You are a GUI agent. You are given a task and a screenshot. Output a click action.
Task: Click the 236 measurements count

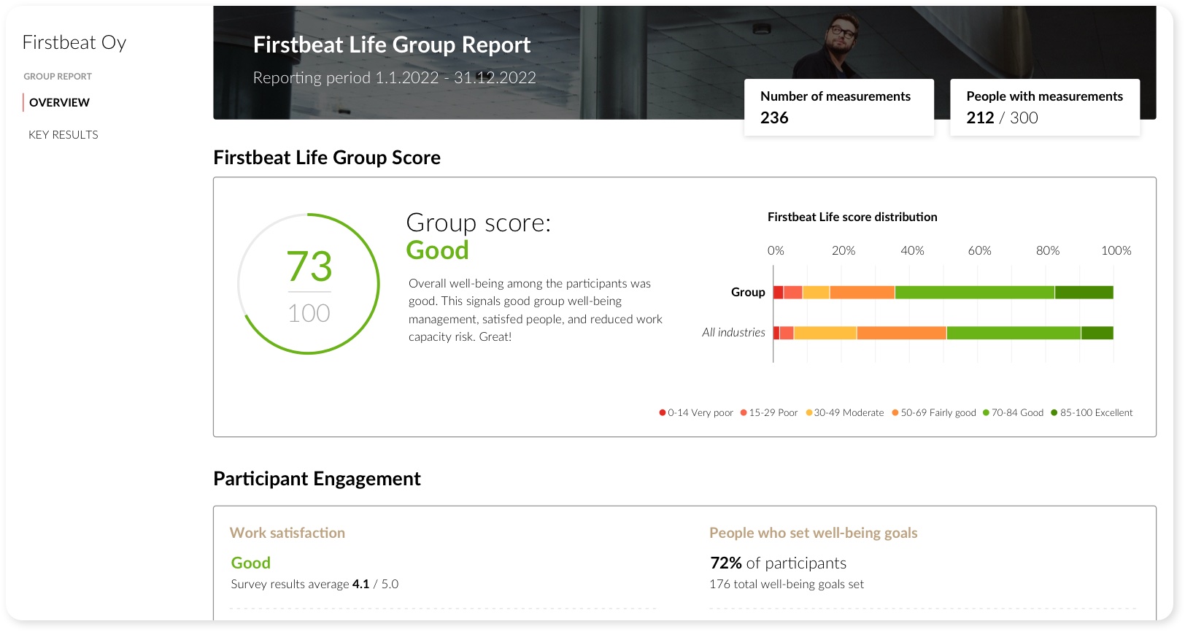774,117
